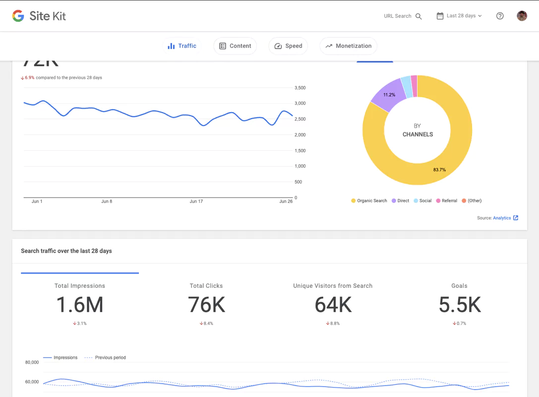Open the user profile avatar
The image size is (539, 397).
point(522,15)
